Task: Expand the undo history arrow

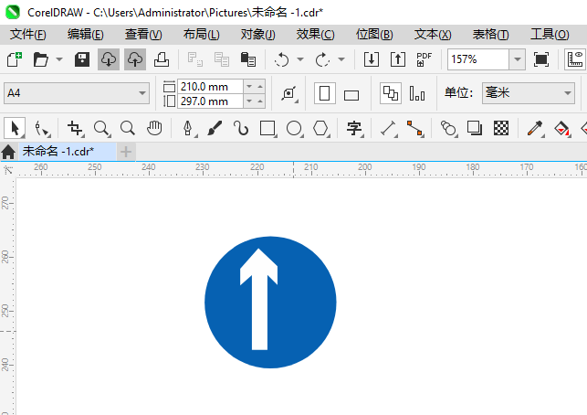Action: [300, 59]
